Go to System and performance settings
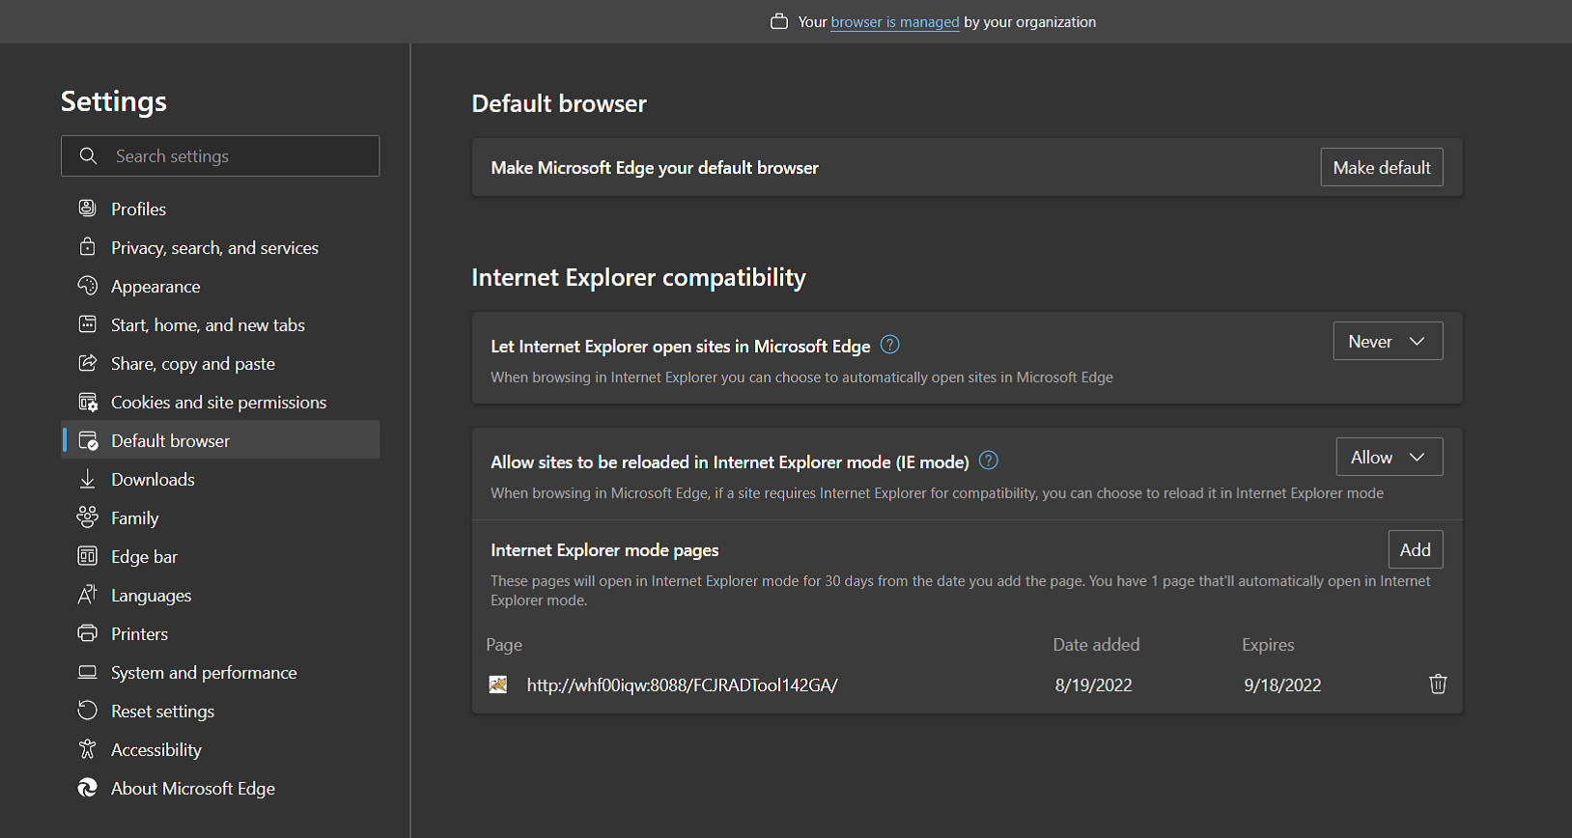 click(x=204, y=672)
